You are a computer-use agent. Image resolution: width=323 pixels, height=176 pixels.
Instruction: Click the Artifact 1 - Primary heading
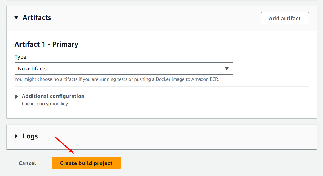coord(46,44)
